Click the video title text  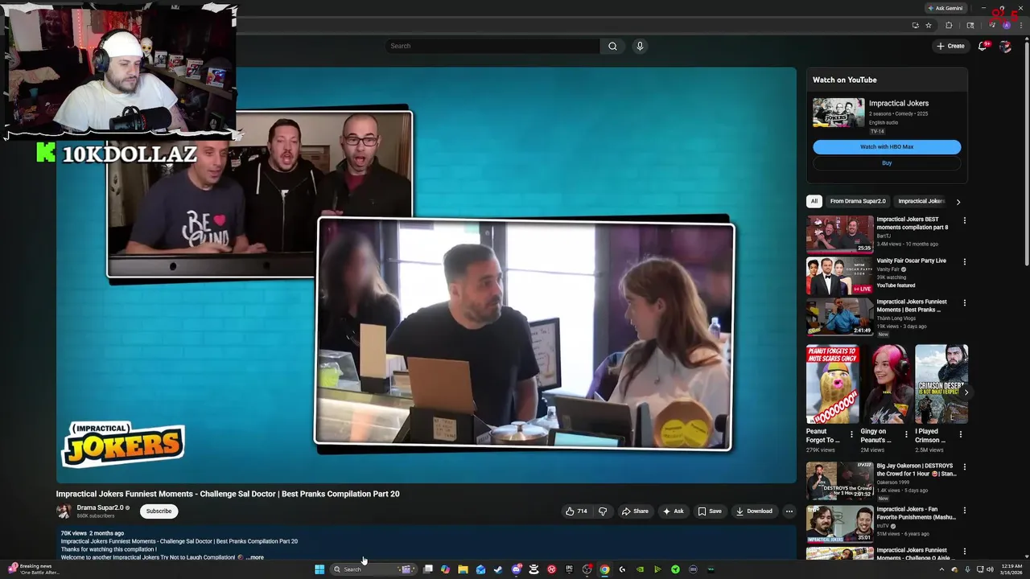pos(228,494)
